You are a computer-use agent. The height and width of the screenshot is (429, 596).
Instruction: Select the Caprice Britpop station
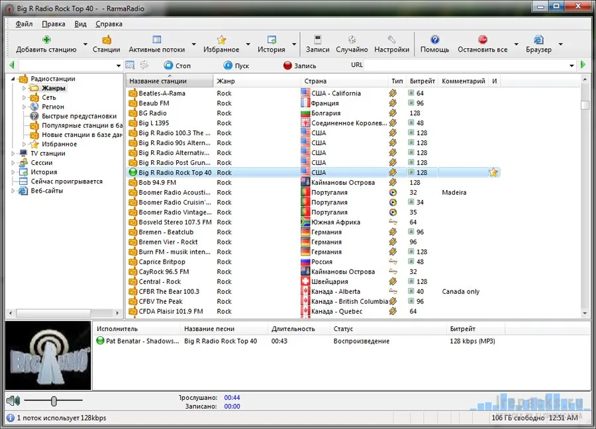click(313, 262)
